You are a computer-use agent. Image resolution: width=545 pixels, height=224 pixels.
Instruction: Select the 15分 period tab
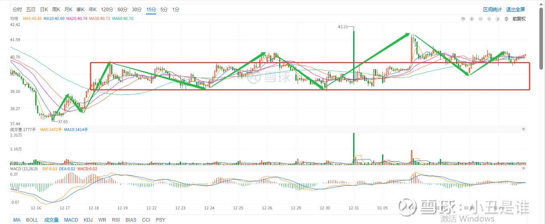pyautogui.click(x=151, y=9)
